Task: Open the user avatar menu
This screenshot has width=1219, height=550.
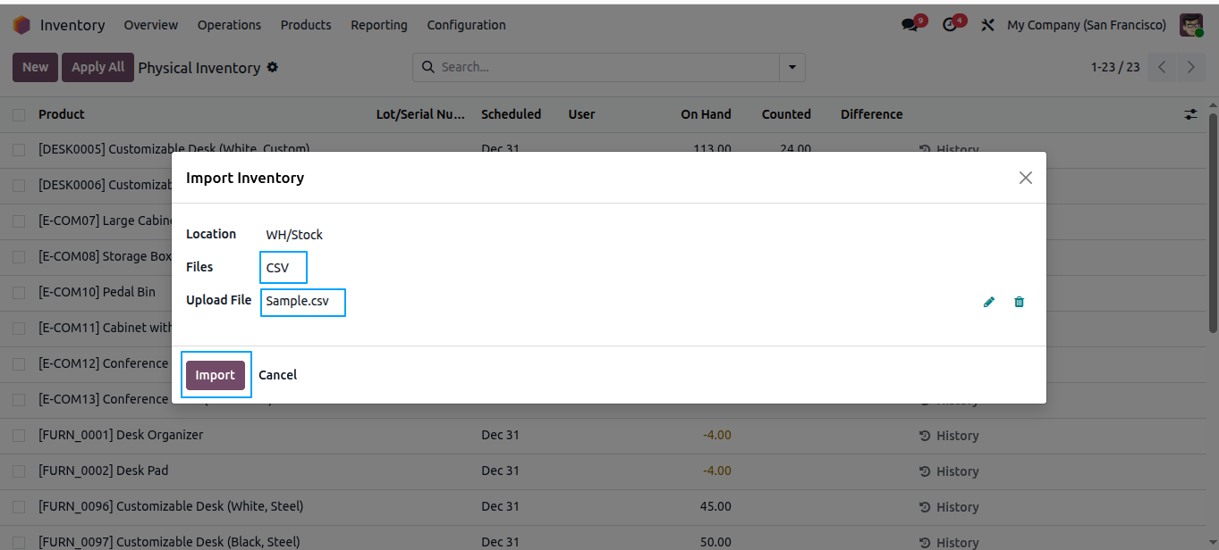Action: [1191, 25]
